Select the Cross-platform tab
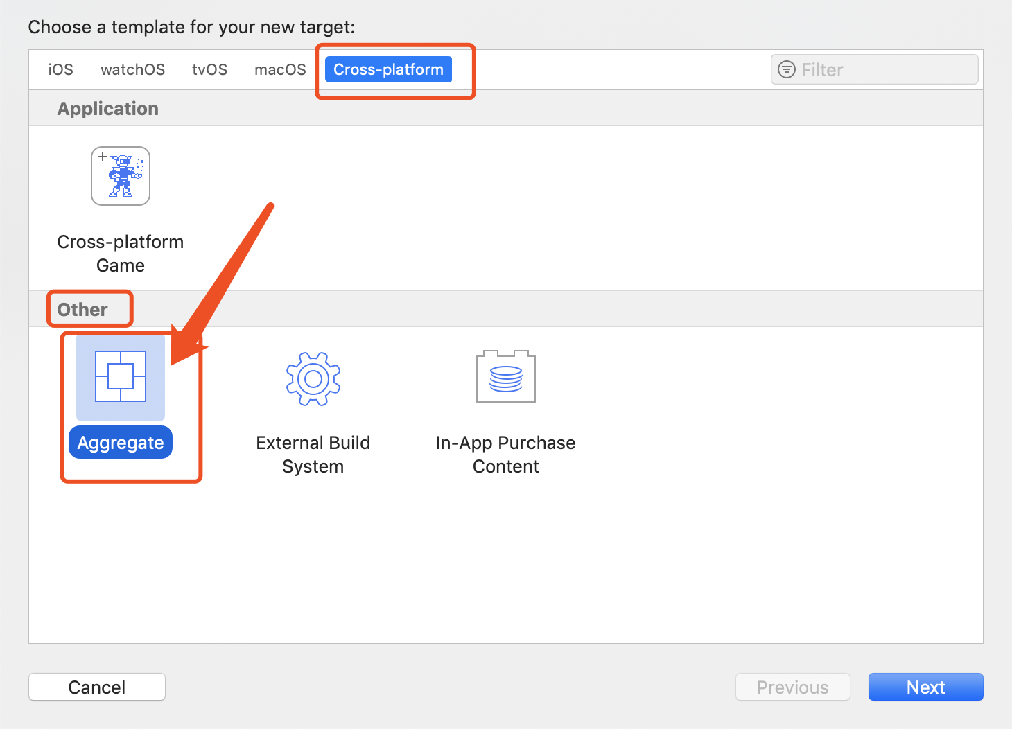The image size is (1012, 729). click(x=388, y=69)
